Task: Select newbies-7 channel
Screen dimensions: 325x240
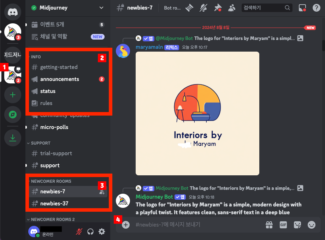Action: 68,192
